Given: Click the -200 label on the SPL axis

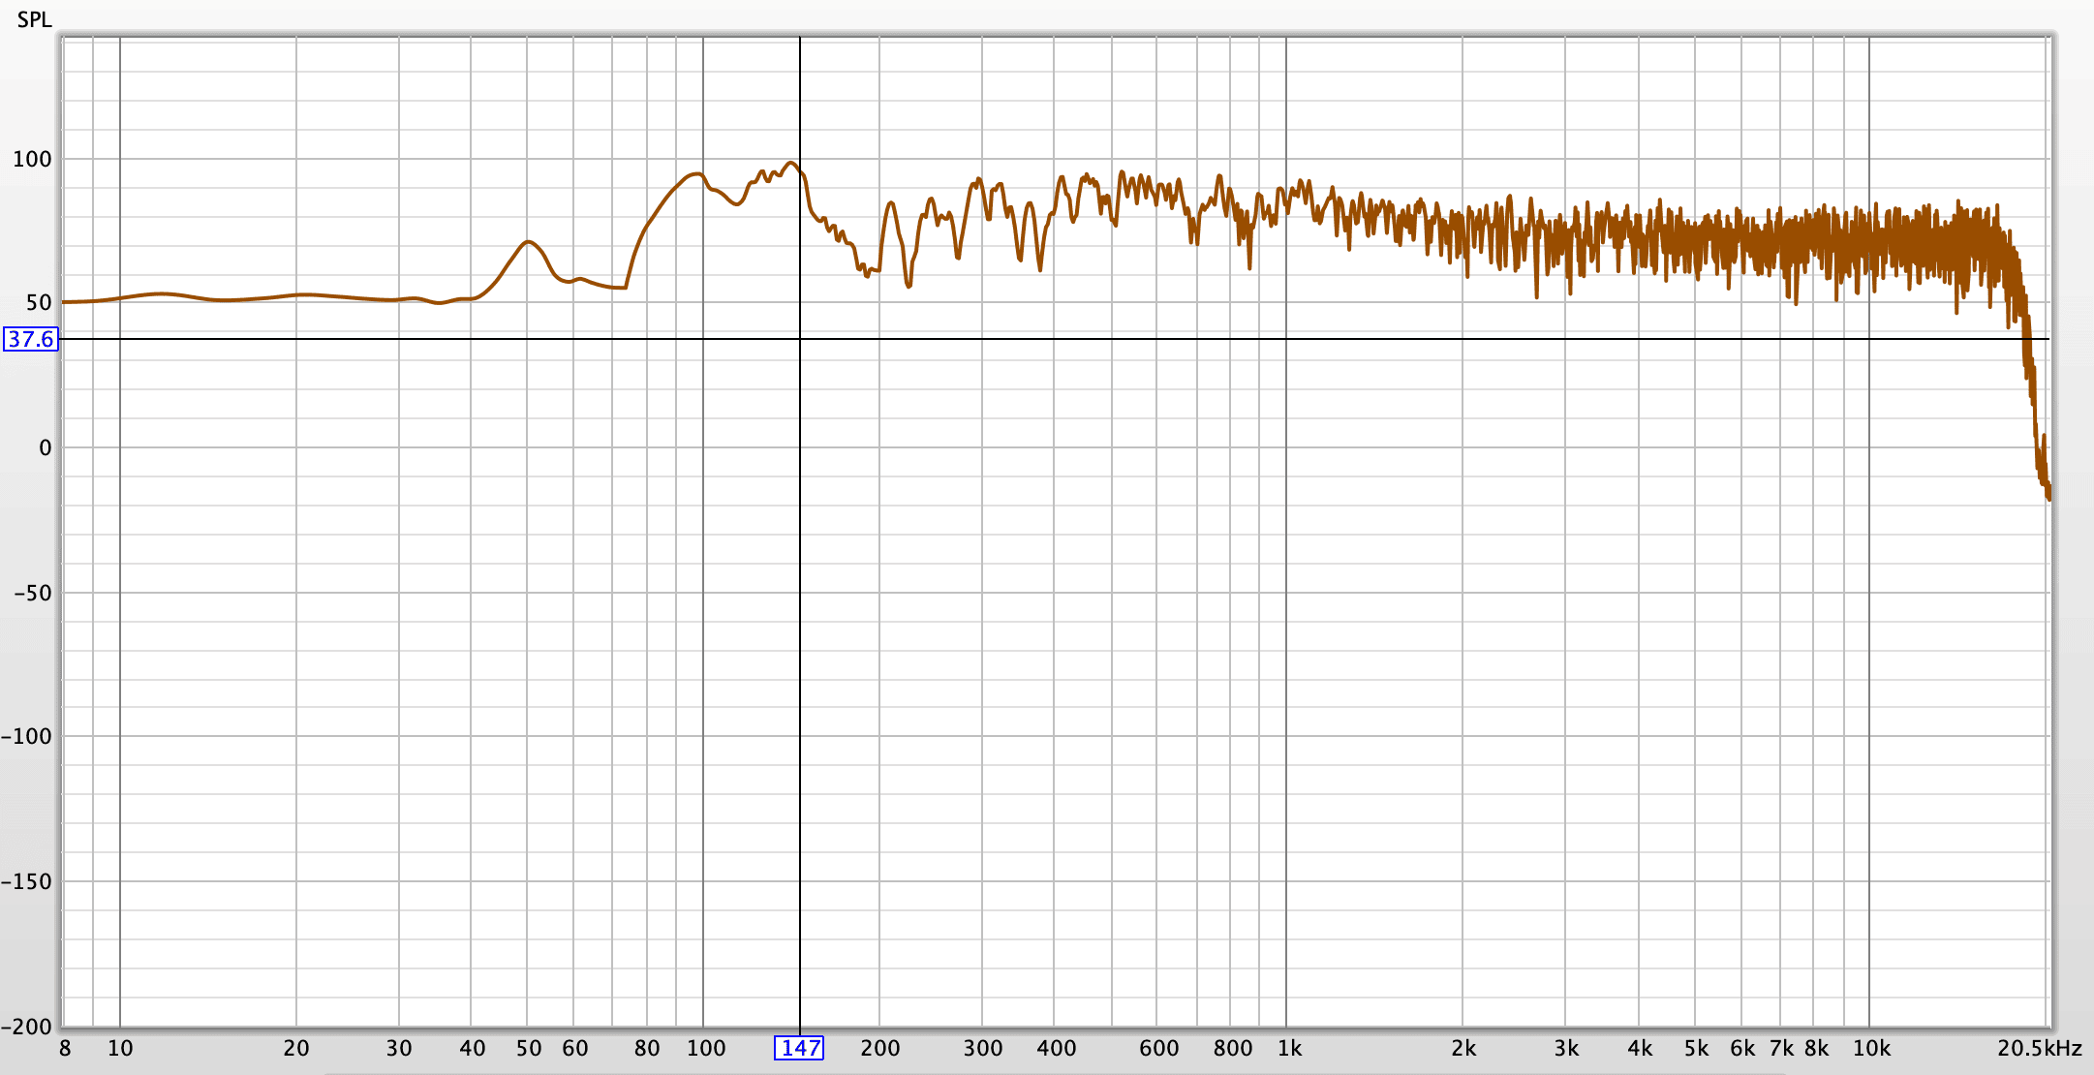Looking at the screenshot, I should point(26,1027).
